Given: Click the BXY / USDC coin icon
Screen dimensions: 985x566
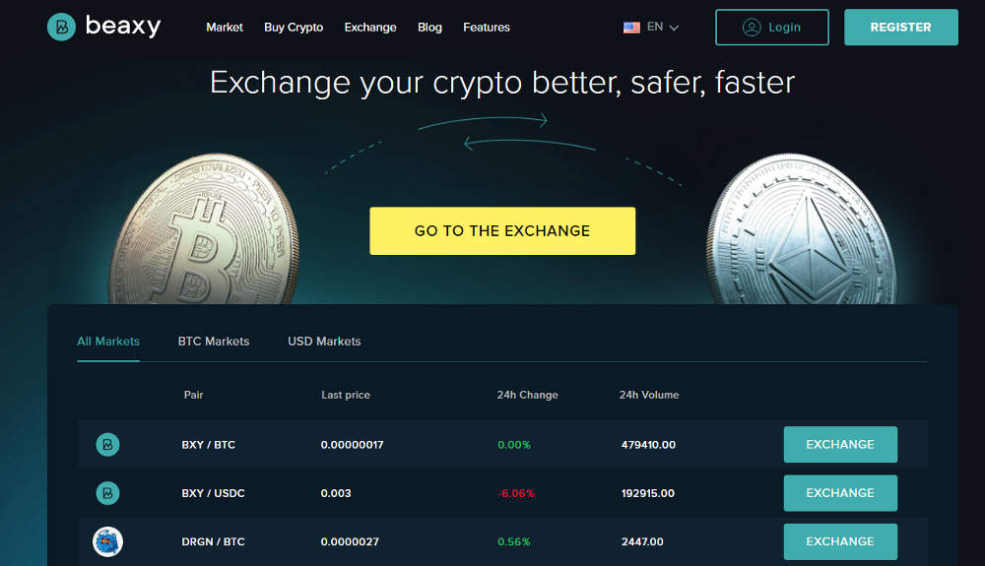Looking at the screenshot, I should pyautogui.click(x=107, y=493).
